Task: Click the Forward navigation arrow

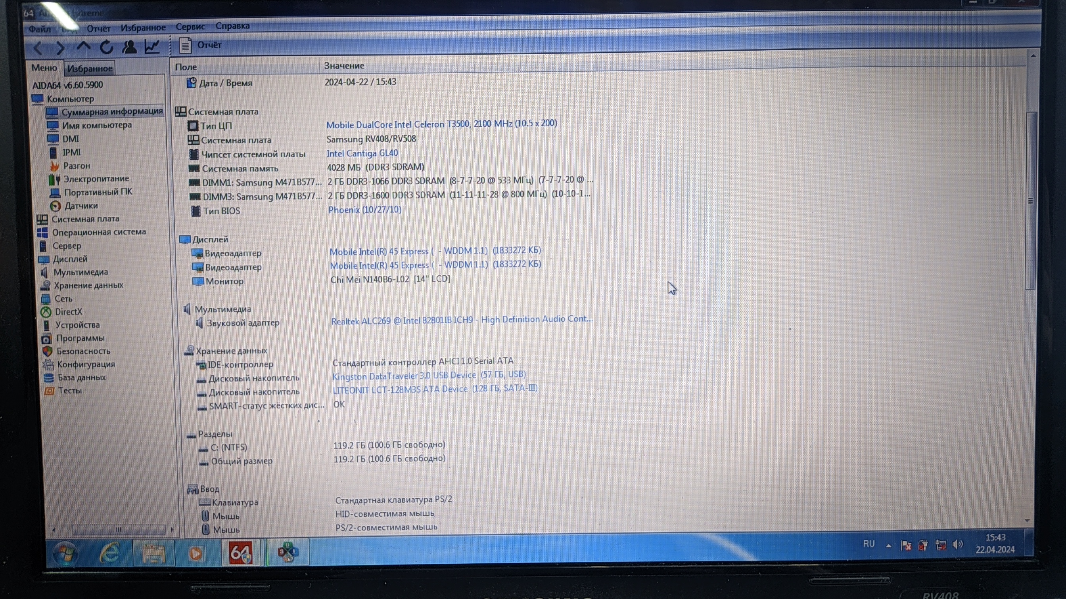Action: (x=60, y=48)
